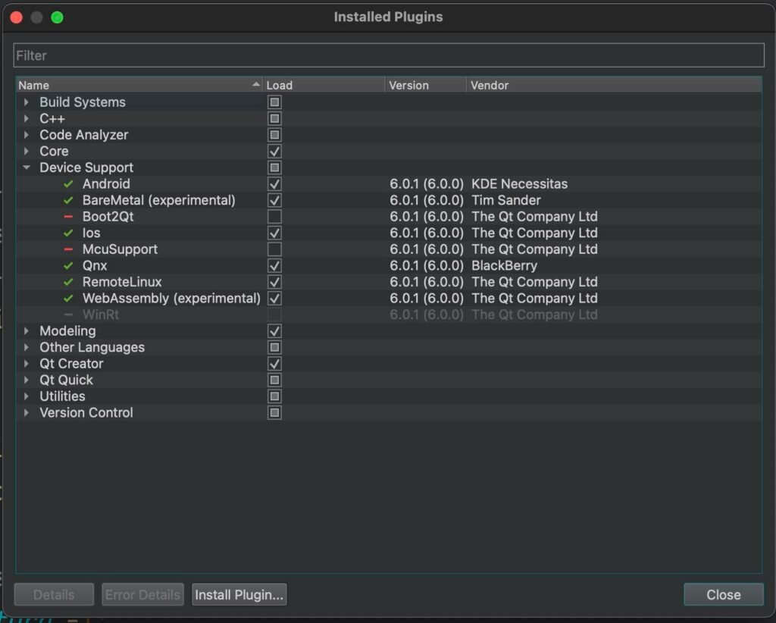Expand the Modeling category
The width and height of the screenshot is (776, 623).
pos(27,331)
